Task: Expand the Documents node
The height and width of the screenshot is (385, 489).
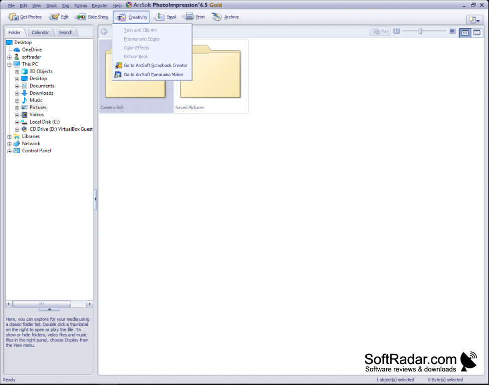Action: [x=17, y=86]
